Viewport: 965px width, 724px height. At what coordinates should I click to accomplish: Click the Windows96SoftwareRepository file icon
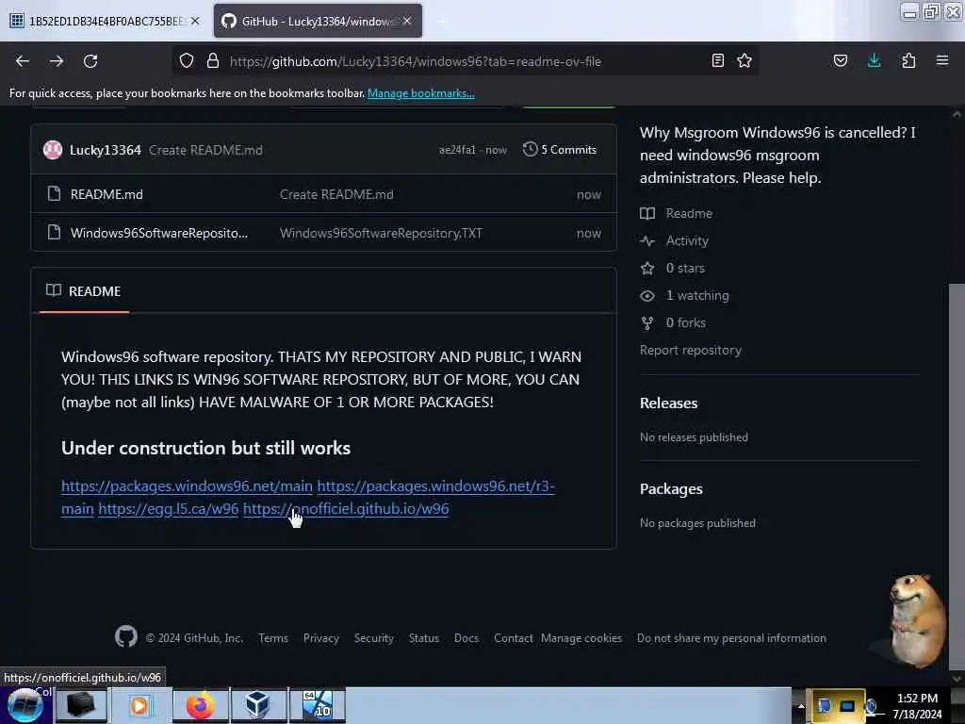point(54,233)
